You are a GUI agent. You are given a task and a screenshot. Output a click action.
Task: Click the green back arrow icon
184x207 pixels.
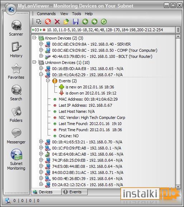(85, 22)
